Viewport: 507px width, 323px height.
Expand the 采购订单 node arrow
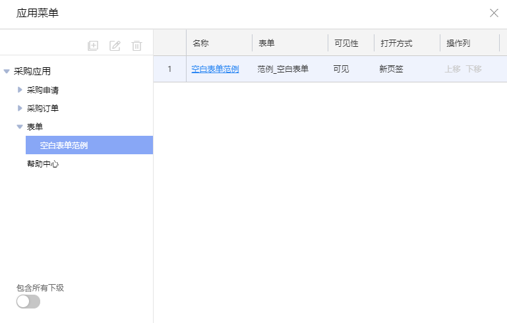[x=20, y=108]
